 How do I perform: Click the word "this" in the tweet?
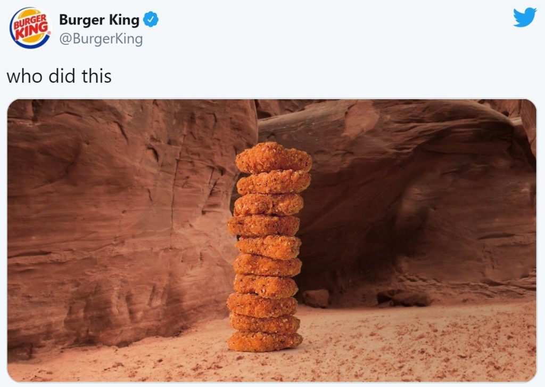pos(96,76)
